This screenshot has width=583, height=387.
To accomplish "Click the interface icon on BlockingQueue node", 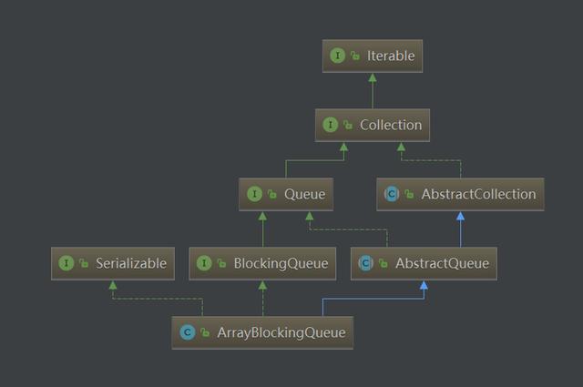I will (x=204, y=264).
